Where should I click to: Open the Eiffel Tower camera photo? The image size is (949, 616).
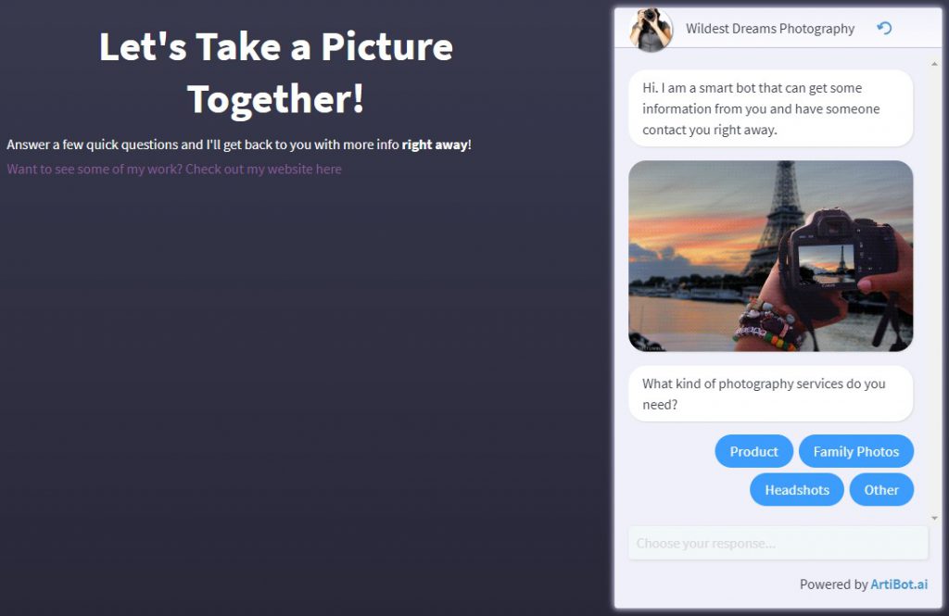[770, 256]
